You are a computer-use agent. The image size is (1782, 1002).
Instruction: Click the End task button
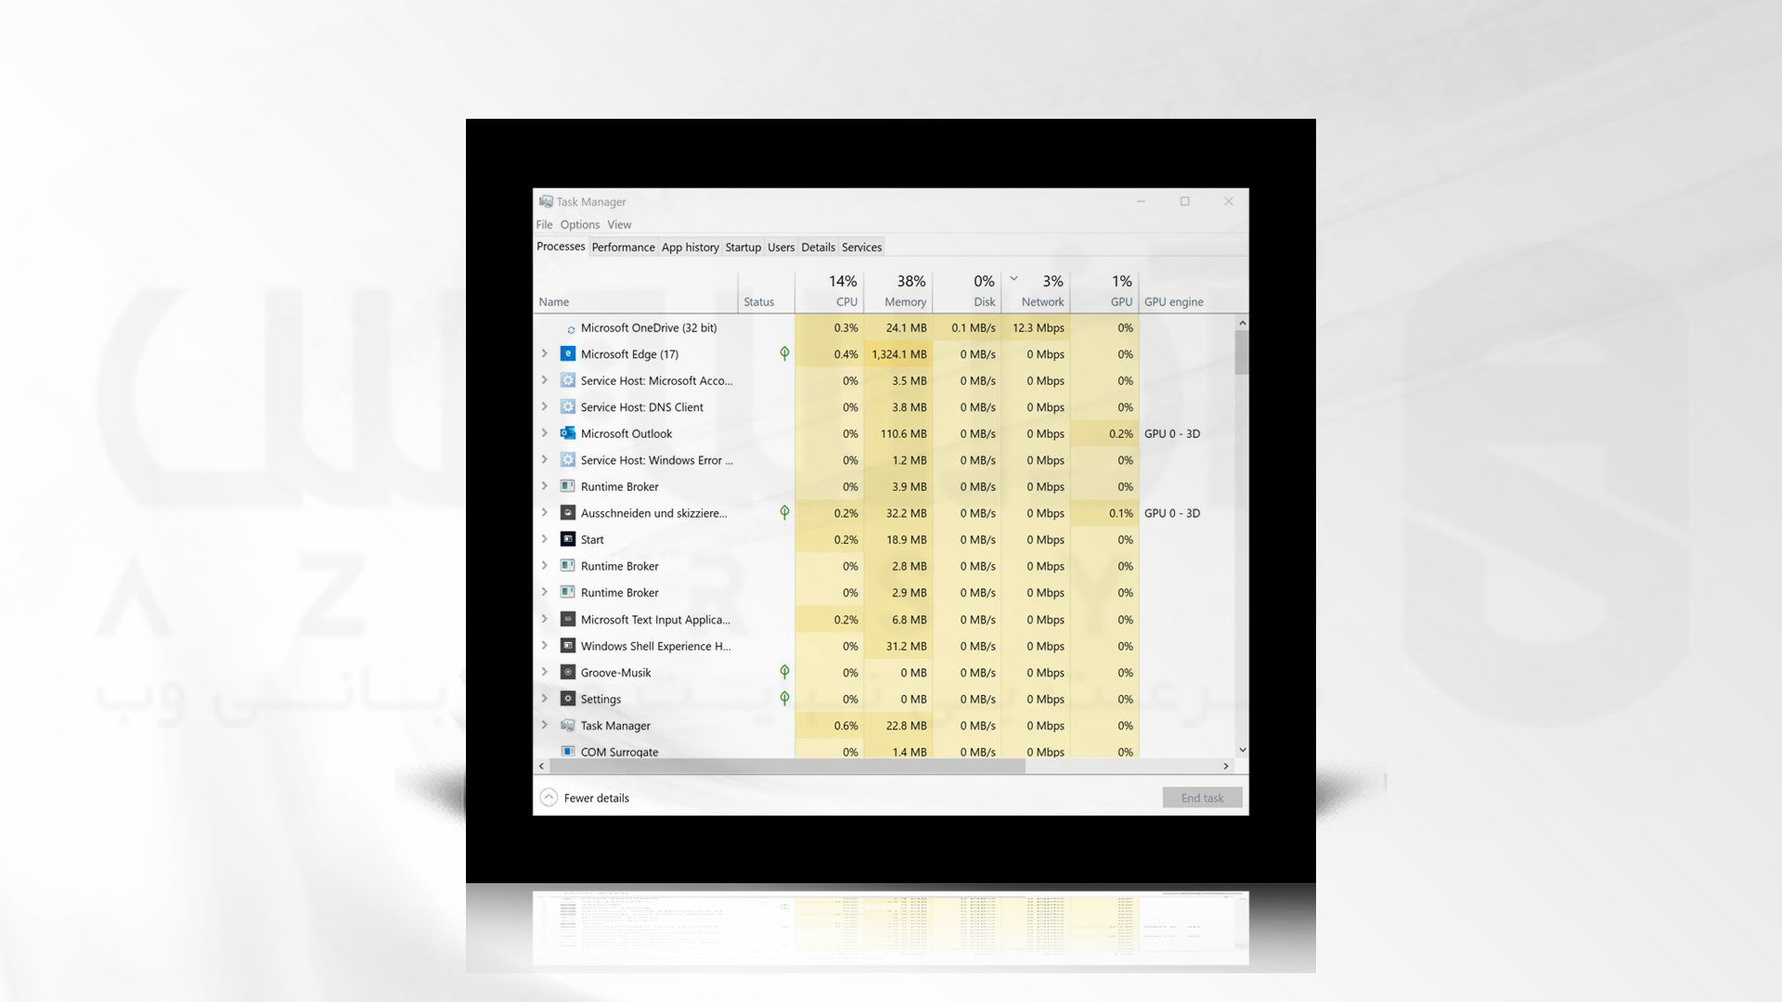(x=1202, y=798)
